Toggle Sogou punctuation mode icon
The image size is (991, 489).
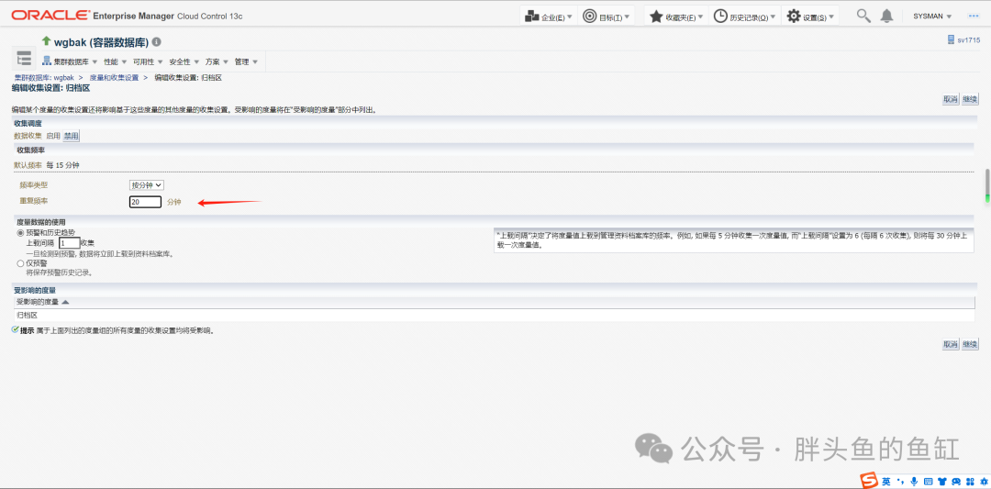(901, 482)
